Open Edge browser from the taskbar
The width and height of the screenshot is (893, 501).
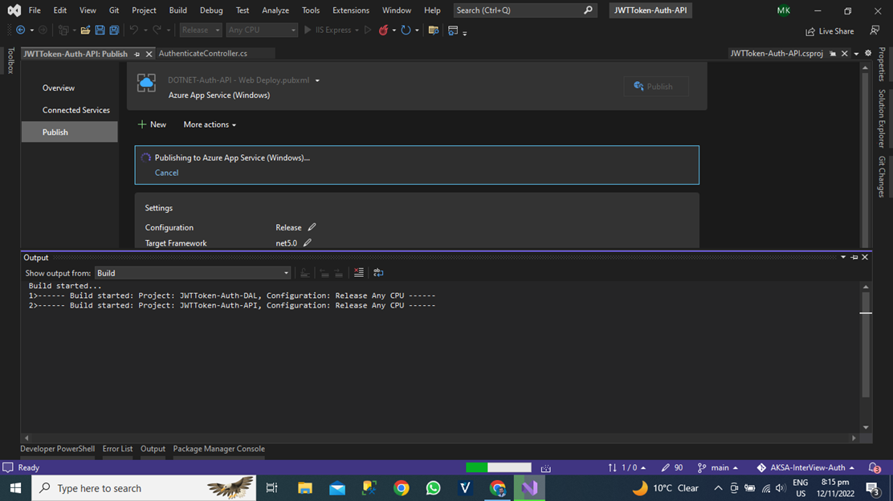point(497,487)
